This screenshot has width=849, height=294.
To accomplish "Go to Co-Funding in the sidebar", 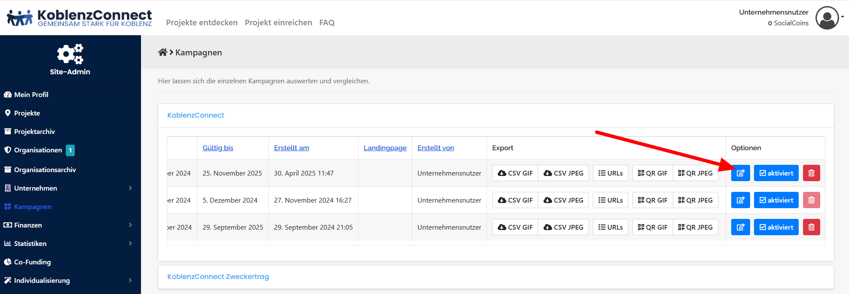I will (x=32, y=262).
